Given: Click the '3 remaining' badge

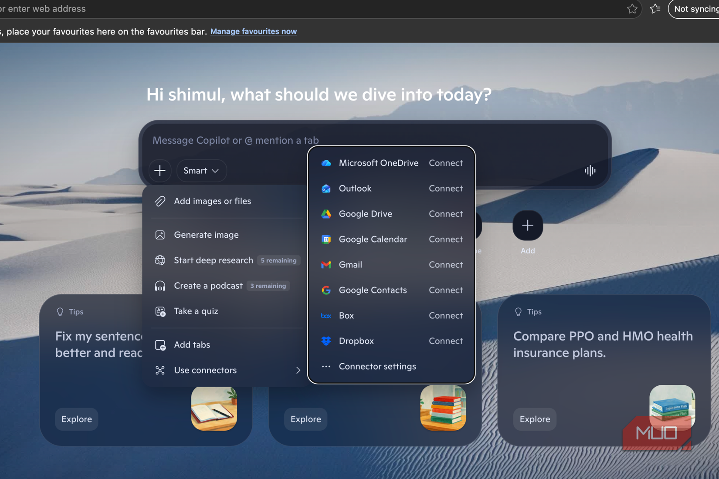Looking at the screenshot, I should click(268, 286).
